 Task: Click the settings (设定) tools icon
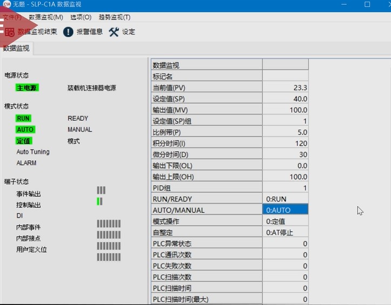tap(113, 32)
